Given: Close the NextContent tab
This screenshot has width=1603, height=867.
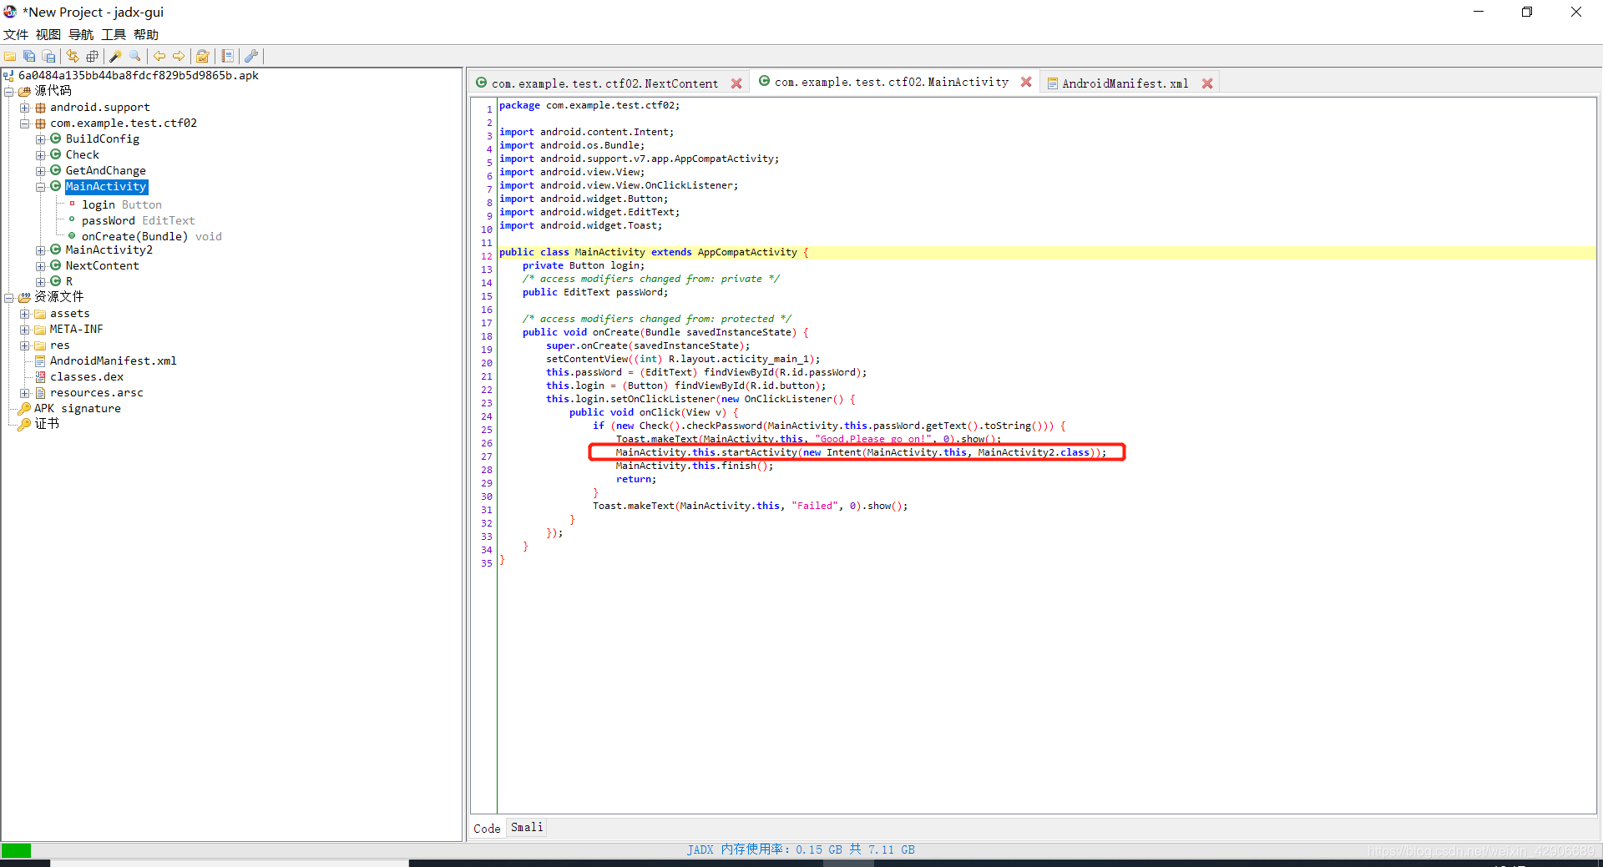Looking at the screenshot, I should pyautogui.click(x=736, y=83).
